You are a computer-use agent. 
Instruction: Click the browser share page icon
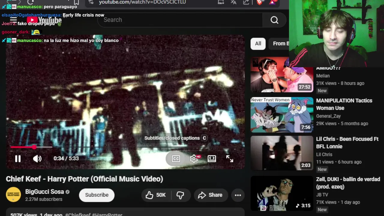[x=246, y=2]
